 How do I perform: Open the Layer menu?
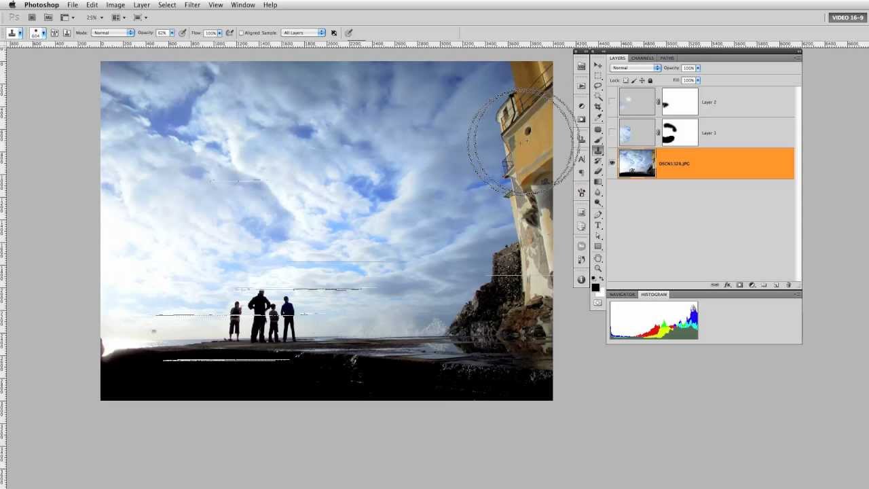(141, 5)
